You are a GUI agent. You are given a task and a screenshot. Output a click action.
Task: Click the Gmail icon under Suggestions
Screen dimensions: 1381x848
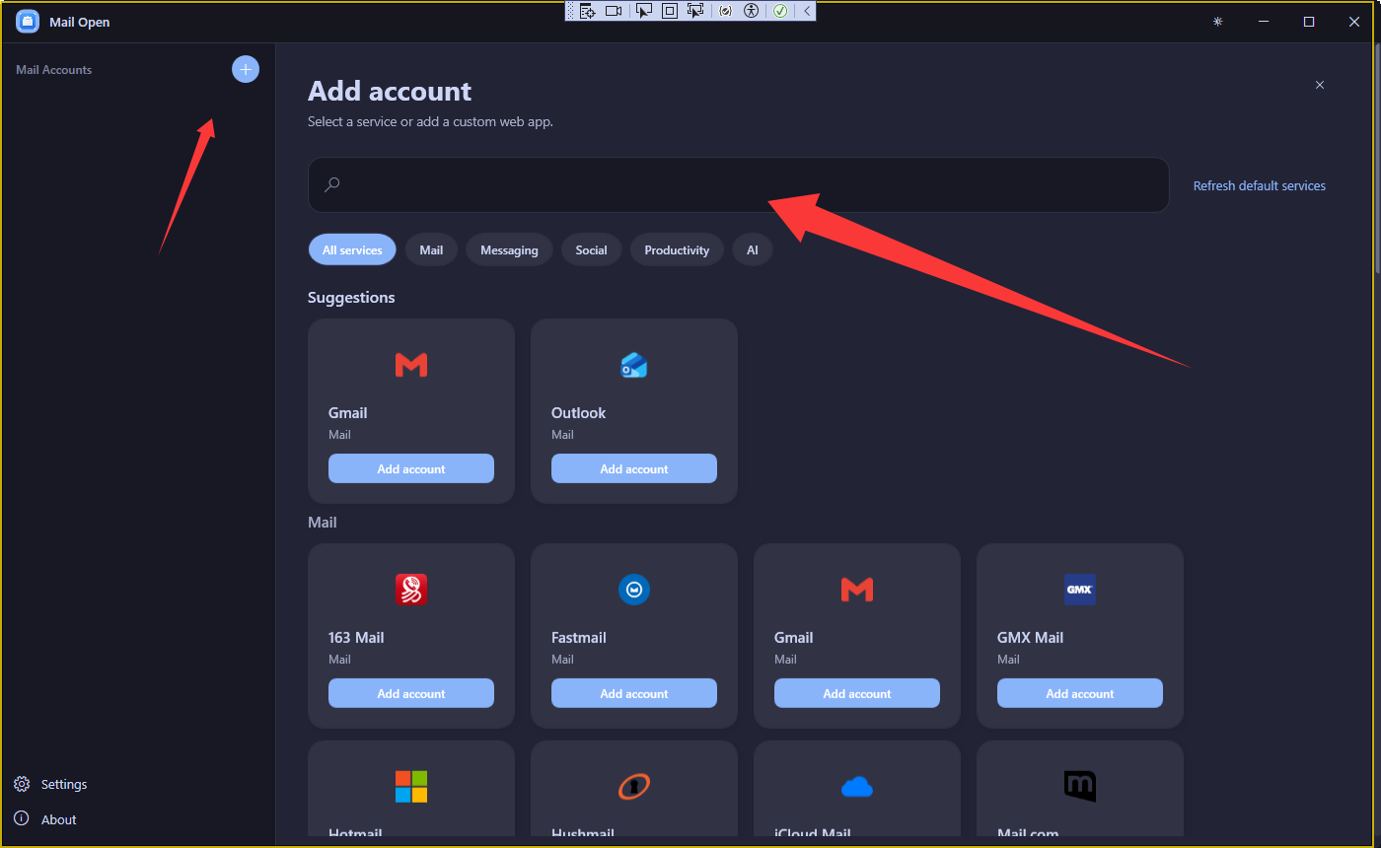[411, 365]
